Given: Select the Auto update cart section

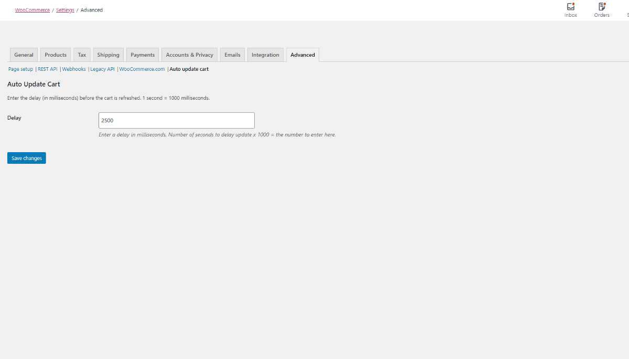Looking at the screenshot, I should [189, 69].
